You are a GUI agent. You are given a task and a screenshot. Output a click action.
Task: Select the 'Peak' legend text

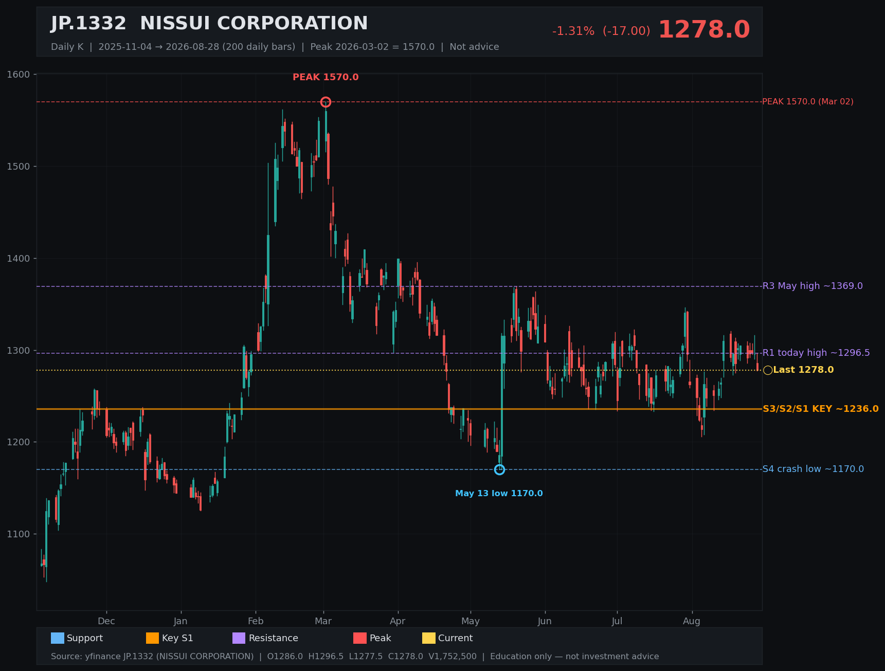(381, 638)
